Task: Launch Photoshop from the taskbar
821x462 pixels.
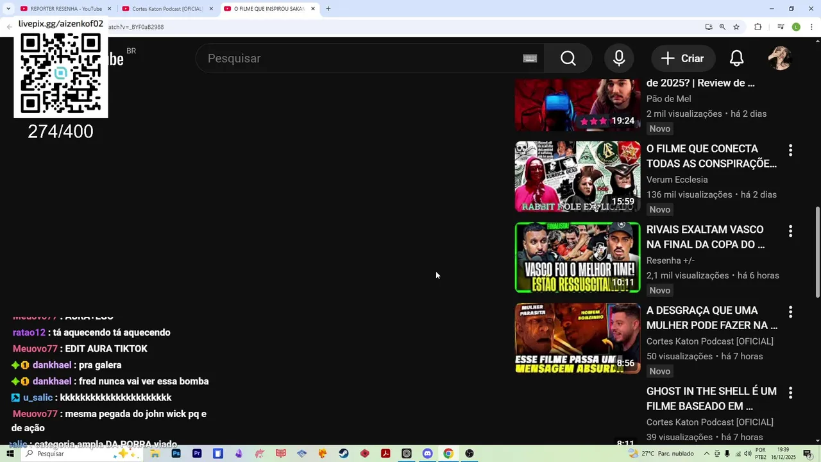Action: [x=176, y=454]
